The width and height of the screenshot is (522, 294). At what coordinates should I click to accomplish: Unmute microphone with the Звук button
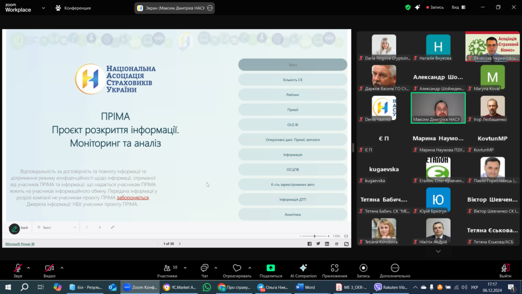pyautogui.click(x=18, y=271)
